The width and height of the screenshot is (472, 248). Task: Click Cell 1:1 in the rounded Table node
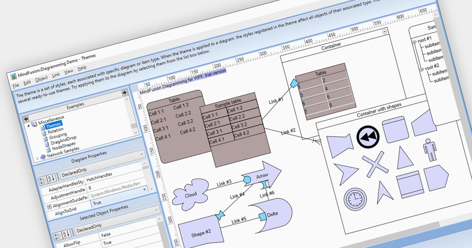(x=157, y=114)
